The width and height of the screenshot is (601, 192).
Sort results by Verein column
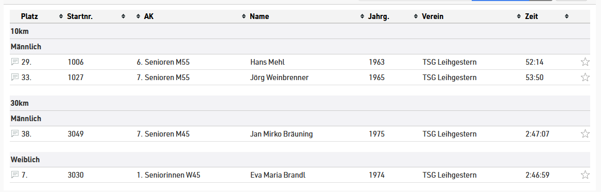(433, 16)
